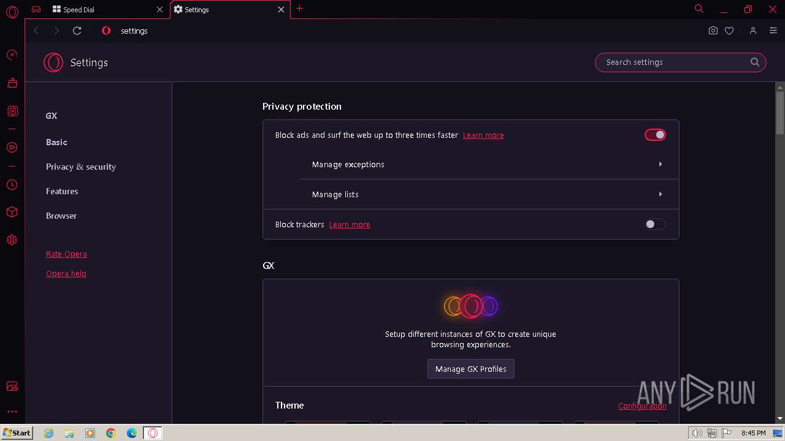The width and height of the screenshot is (785, 441).
Task: Click the Rate Opera link
Action: click(x=66, y=254)
